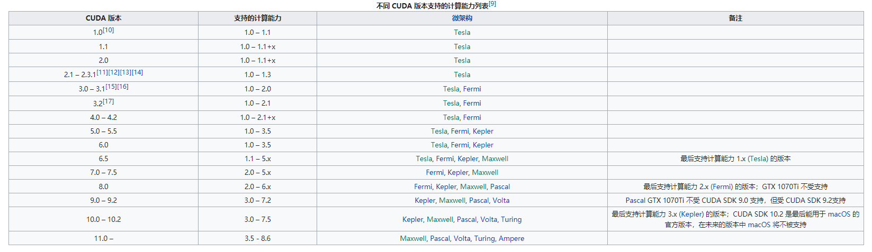Open Maxwell in the 6.5 row's architecture list
Viewport: 872px width, 252px height.
495,158
